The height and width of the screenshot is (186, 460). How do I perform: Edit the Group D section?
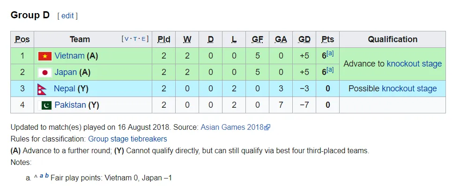pos(67,16)
